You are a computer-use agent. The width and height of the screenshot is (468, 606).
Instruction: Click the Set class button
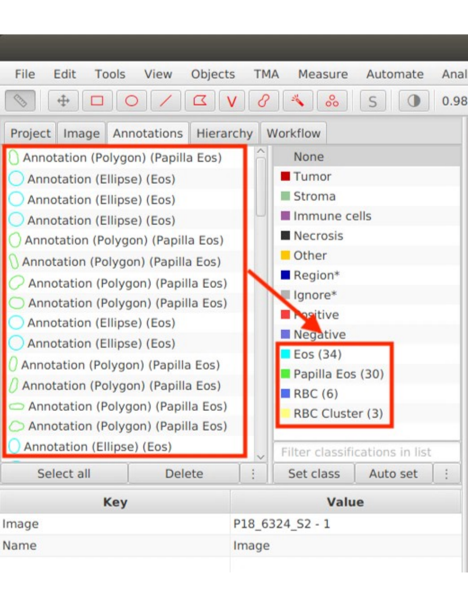click(x=314, y=473)
